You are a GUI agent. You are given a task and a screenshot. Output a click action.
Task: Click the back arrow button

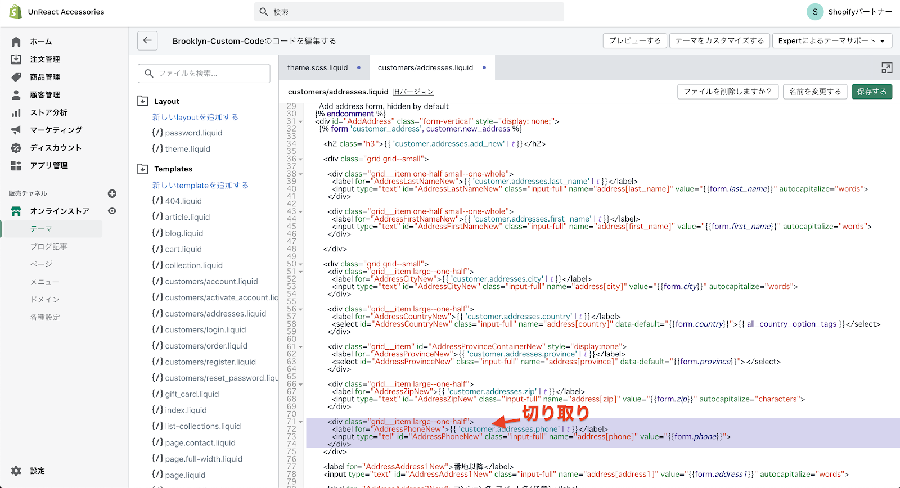click(147, 40)
